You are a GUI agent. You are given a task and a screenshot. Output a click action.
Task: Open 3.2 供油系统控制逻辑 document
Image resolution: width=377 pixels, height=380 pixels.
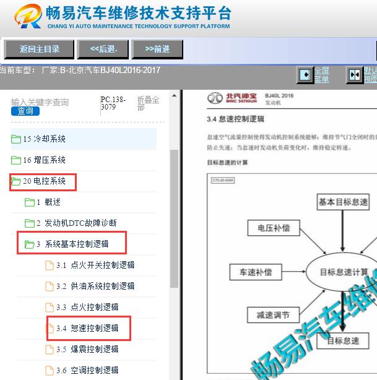point(95,286)
